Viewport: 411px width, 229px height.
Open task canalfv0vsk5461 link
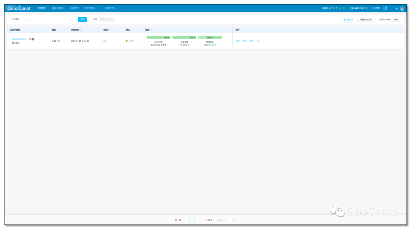point(19,39)
